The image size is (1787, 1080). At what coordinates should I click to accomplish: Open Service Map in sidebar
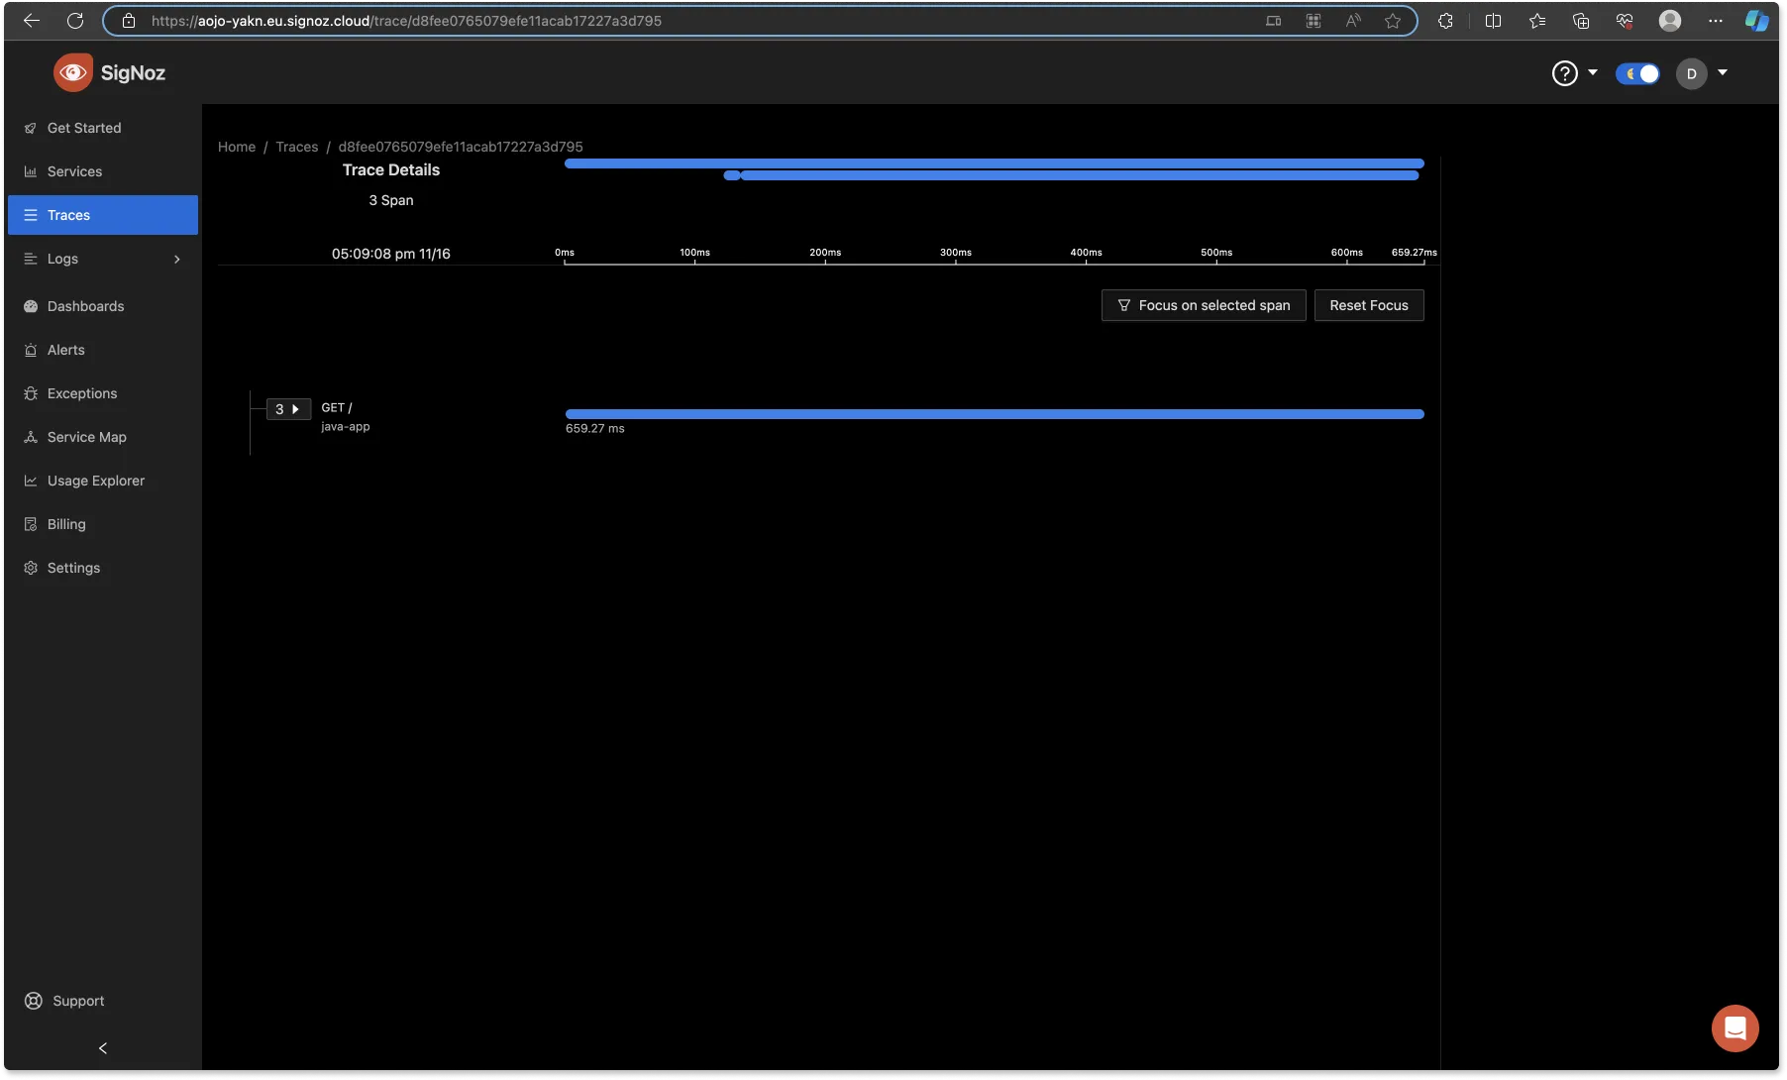(x=103, y=437)
